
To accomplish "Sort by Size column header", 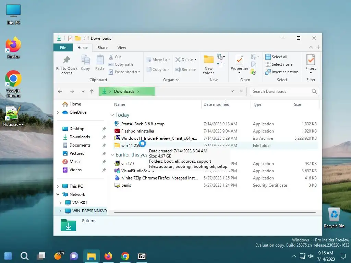I will 298,104.
